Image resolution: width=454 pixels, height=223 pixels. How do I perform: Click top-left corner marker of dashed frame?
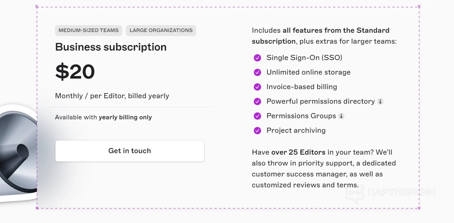pyautogui.click(x=37, y=7)
